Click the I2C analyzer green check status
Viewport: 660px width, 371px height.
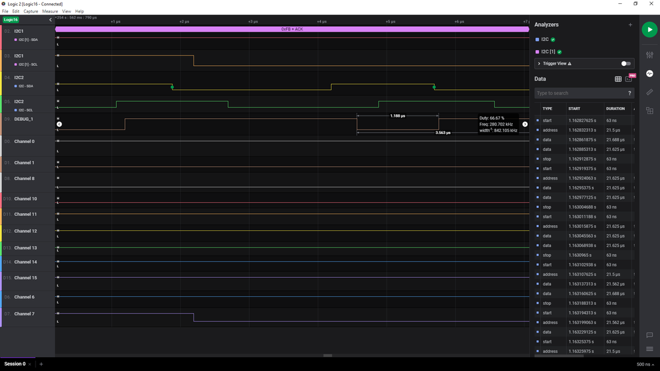pyautogui.click(x=553, y=40)
